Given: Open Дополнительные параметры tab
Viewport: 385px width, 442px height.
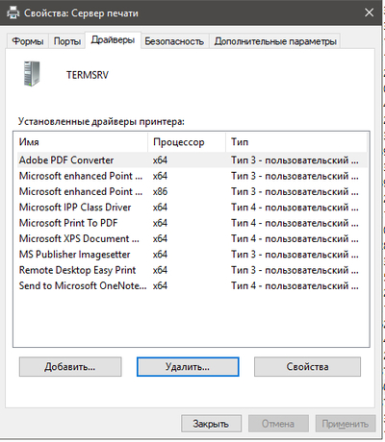Looking at the screenshot, I should coord(275,41).
